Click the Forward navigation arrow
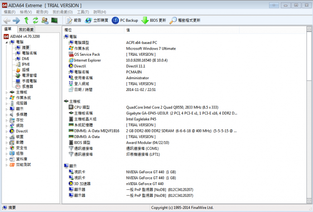Viewport: 313px width, 212px height. 16,20
